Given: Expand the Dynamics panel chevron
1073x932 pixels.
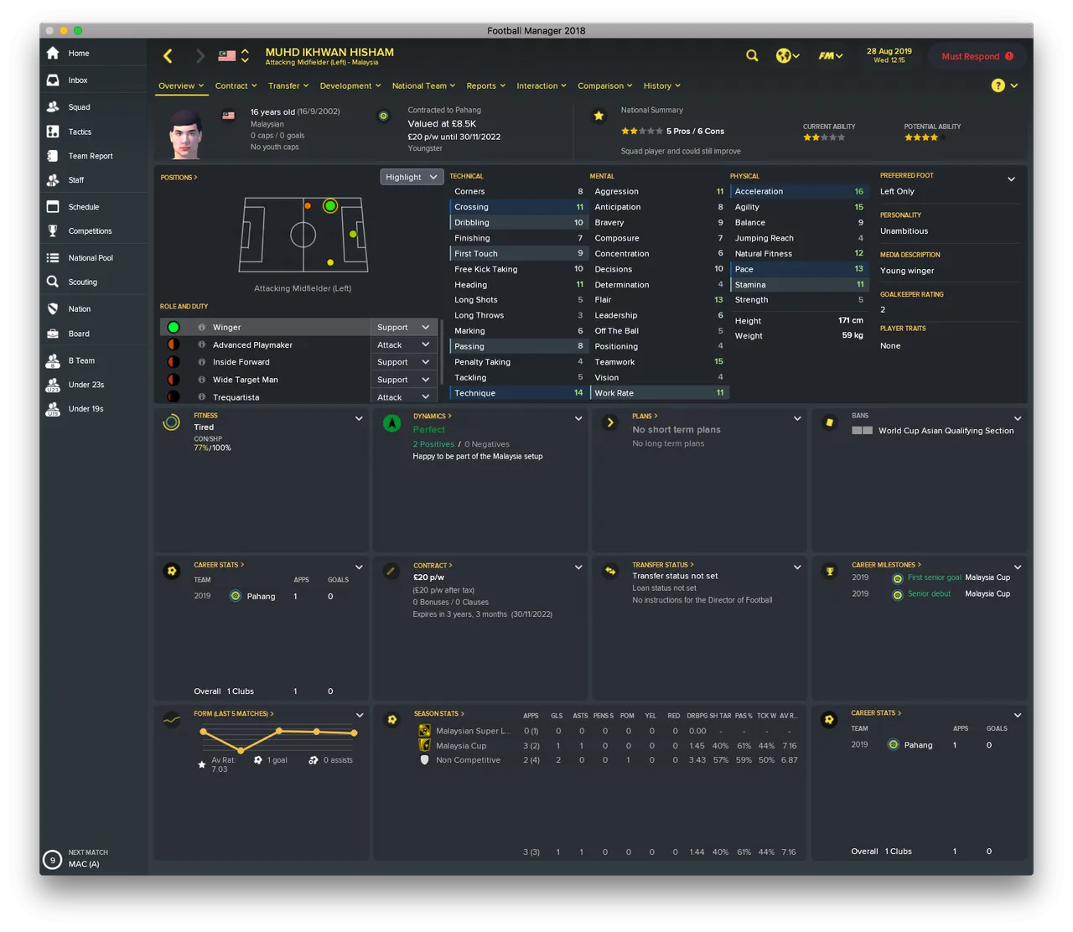Looking at the screenshot, I should pyautogui.click(x=578, y=418).
